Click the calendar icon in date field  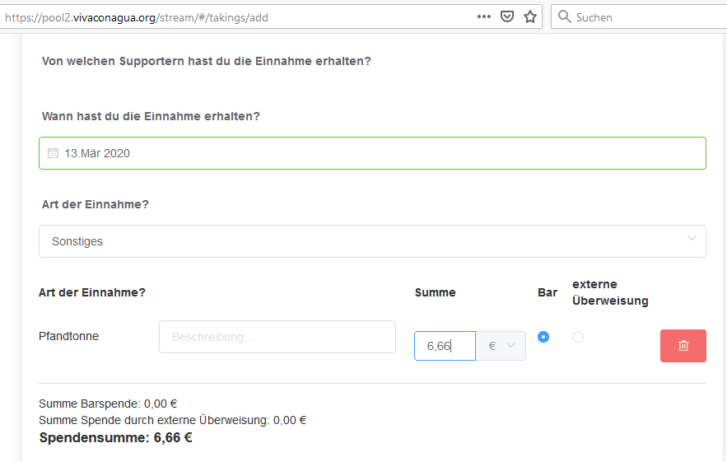coord(53,153)
